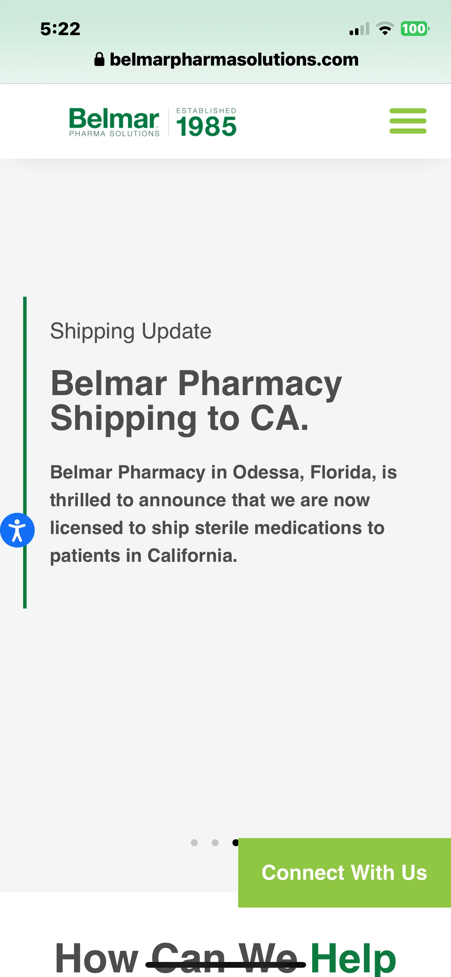Select the first carousel slide dot

coord(194,843)
